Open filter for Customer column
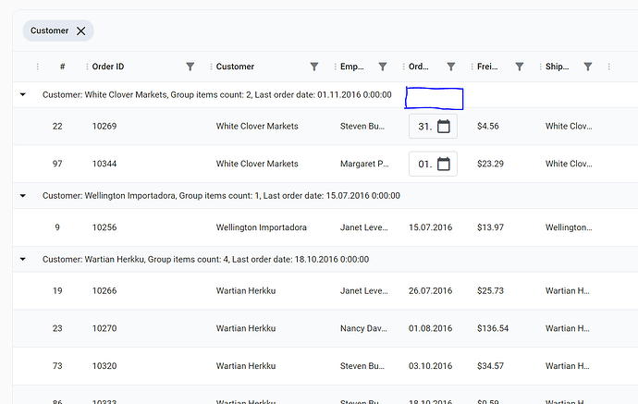638x404 pixels. point(314,67)
